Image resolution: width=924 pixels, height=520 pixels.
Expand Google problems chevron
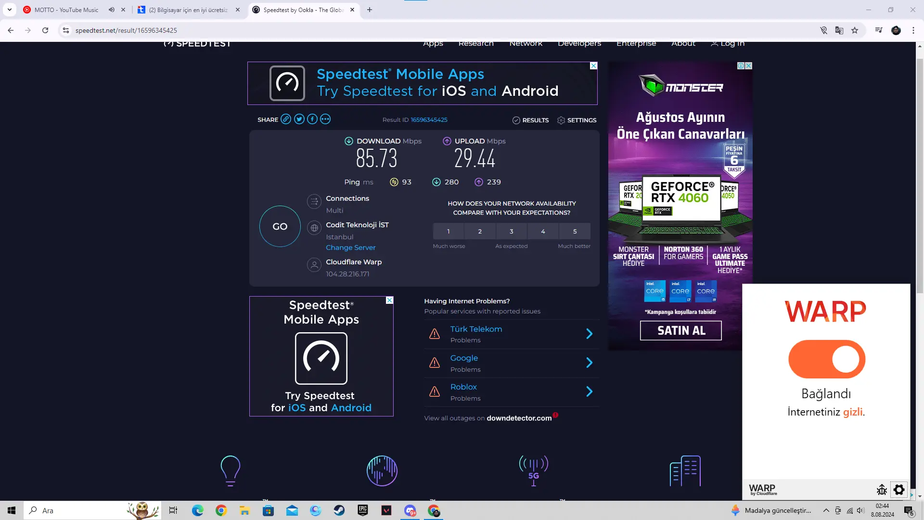(590, 363)
